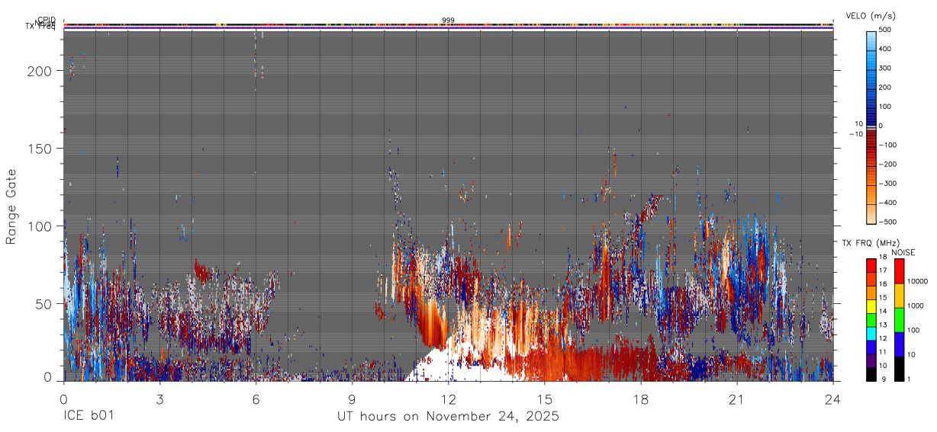Click the "21" hour tick on time axis
The height and width of the screenshot is (432, 937).
click(x=737, y=399)
